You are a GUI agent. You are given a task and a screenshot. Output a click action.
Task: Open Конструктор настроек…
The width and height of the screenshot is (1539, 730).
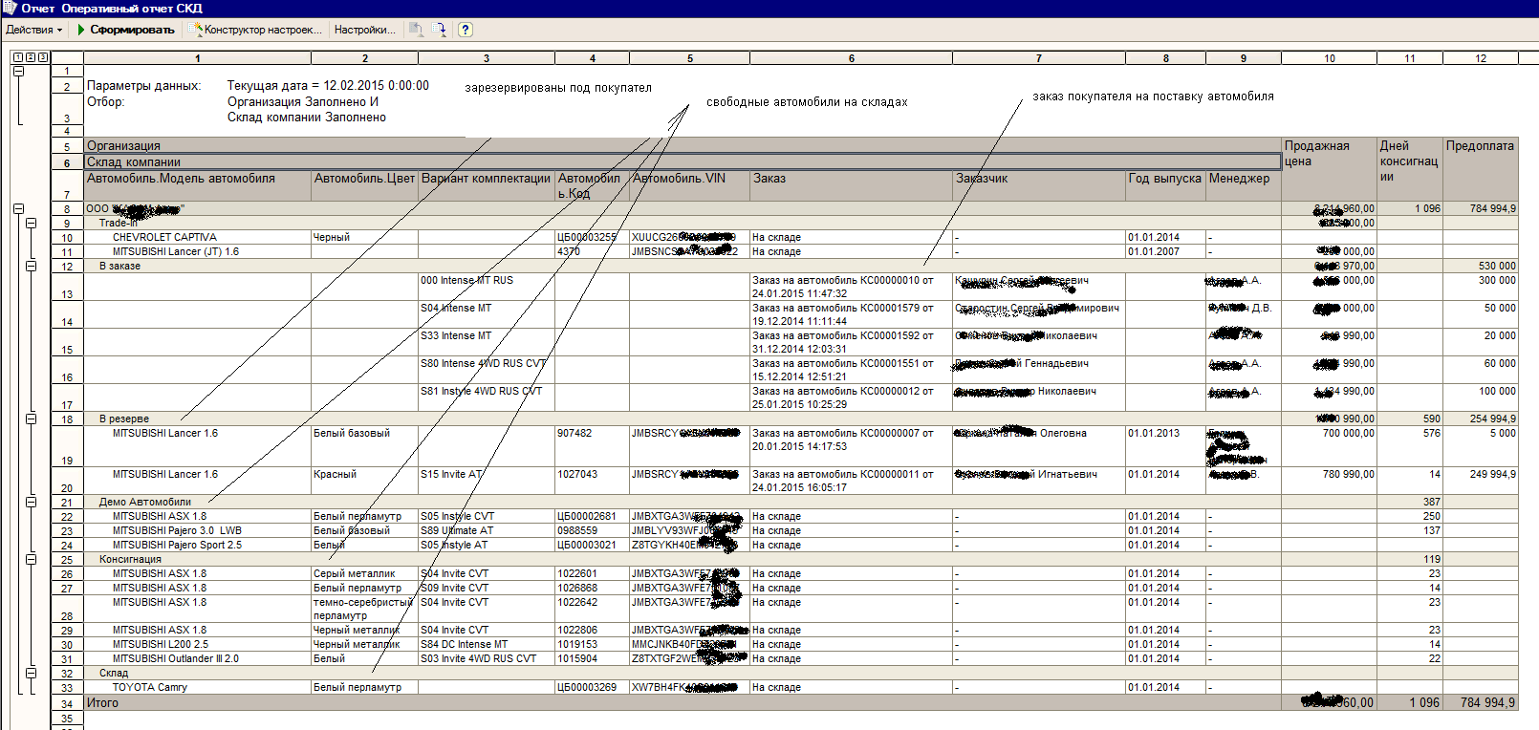click(x=256, y=30)
